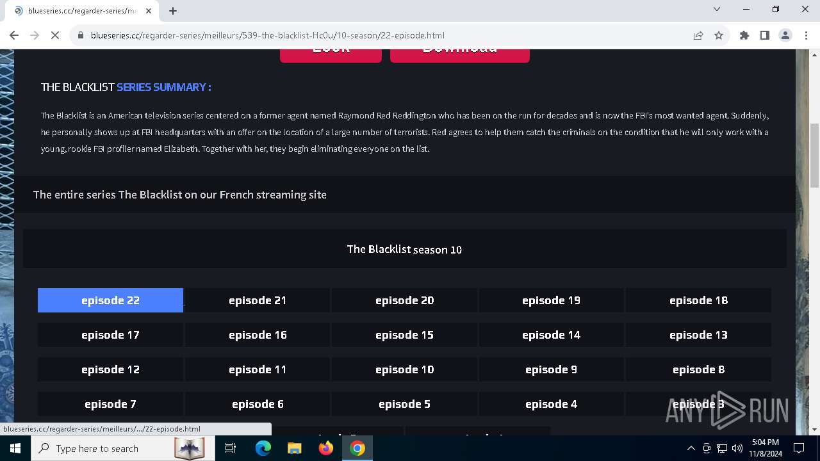Select episode 19
This screenshot has height=461, width=820.
point(552,300)
